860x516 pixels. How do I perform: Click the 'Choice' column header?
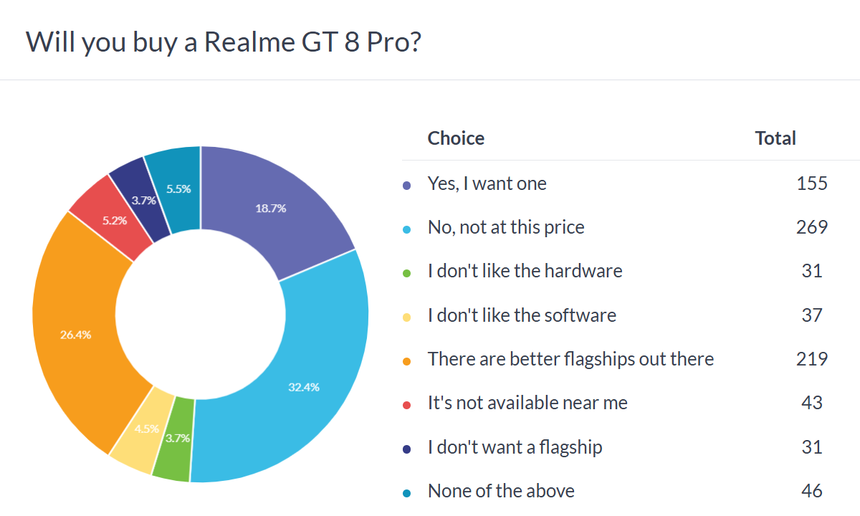(x=456, y=138)
